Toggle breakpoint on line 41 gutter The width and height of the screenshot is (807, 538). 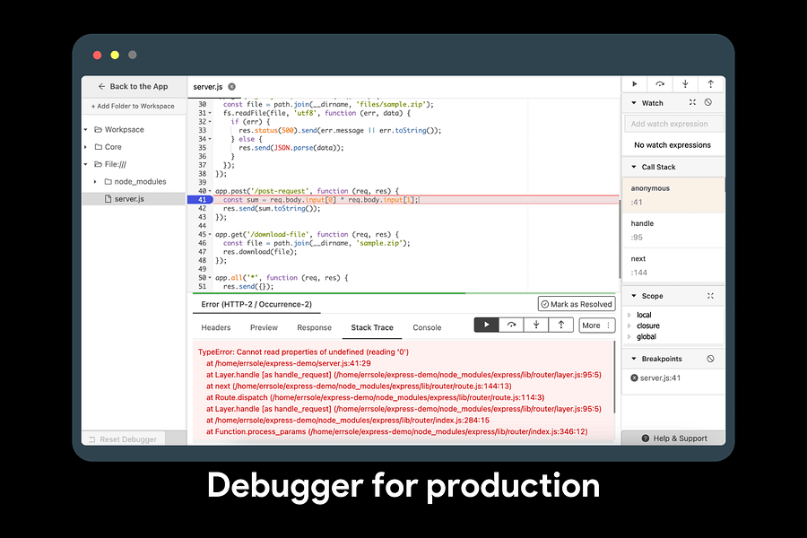200,200
